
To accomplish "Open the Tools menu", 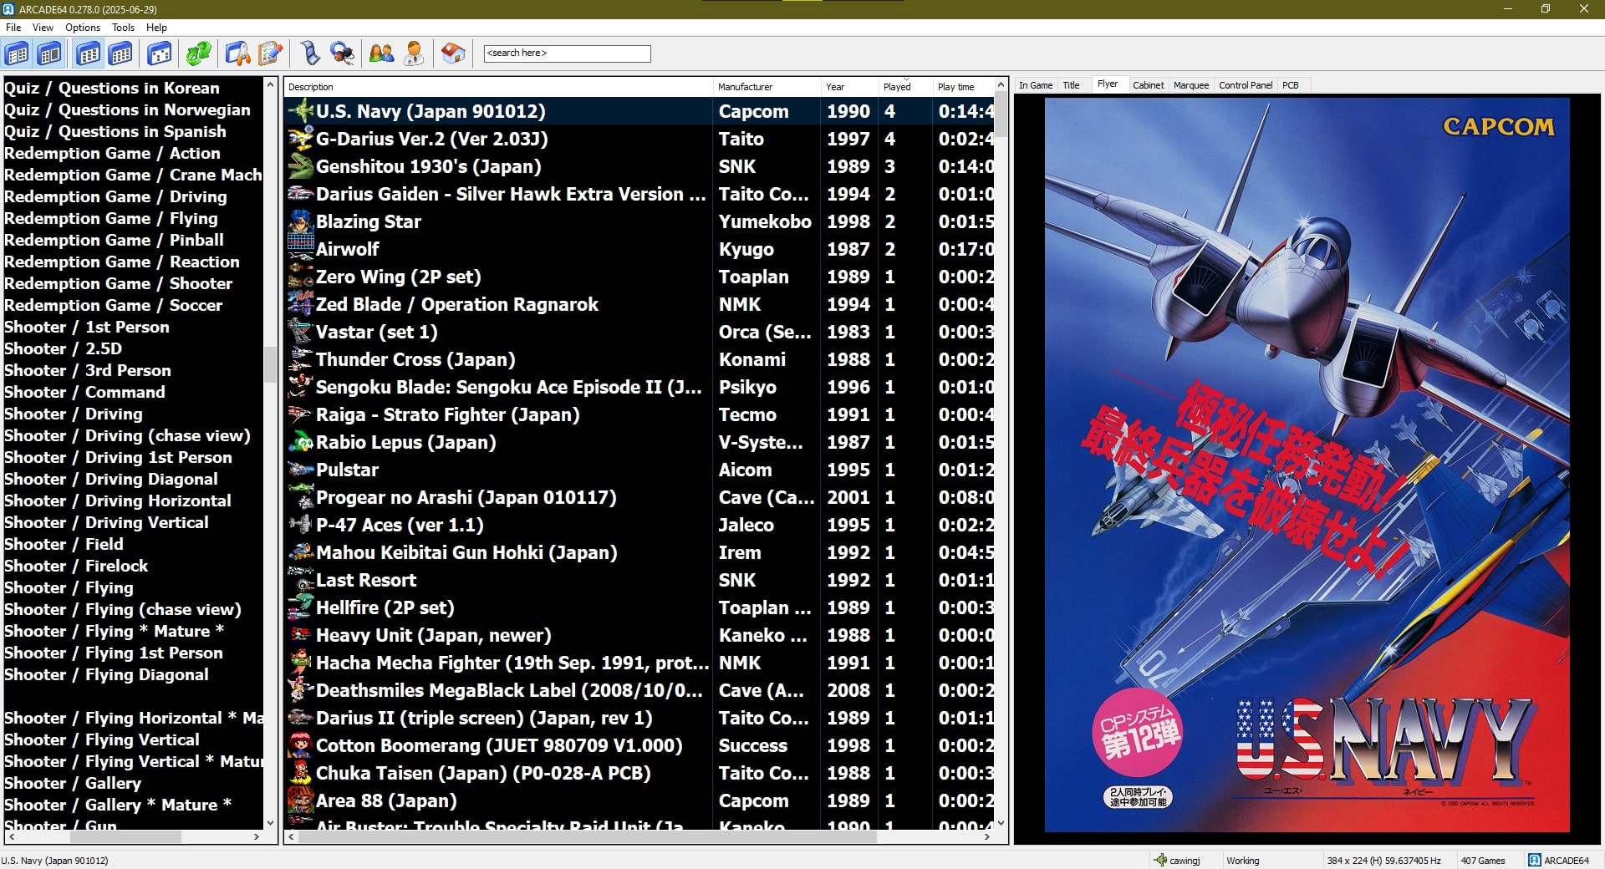I will [x=123, y=28].
